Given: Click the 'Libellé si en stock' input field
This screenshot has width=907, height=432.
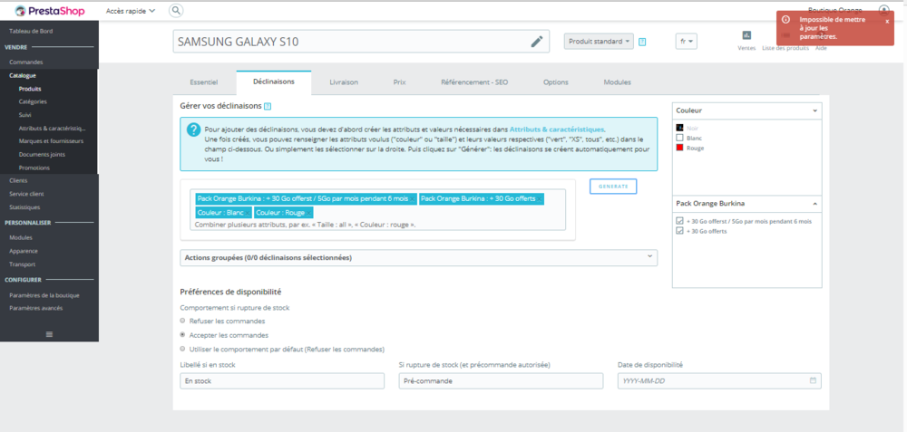Looking at the screenshot, I should click(282, 381).
